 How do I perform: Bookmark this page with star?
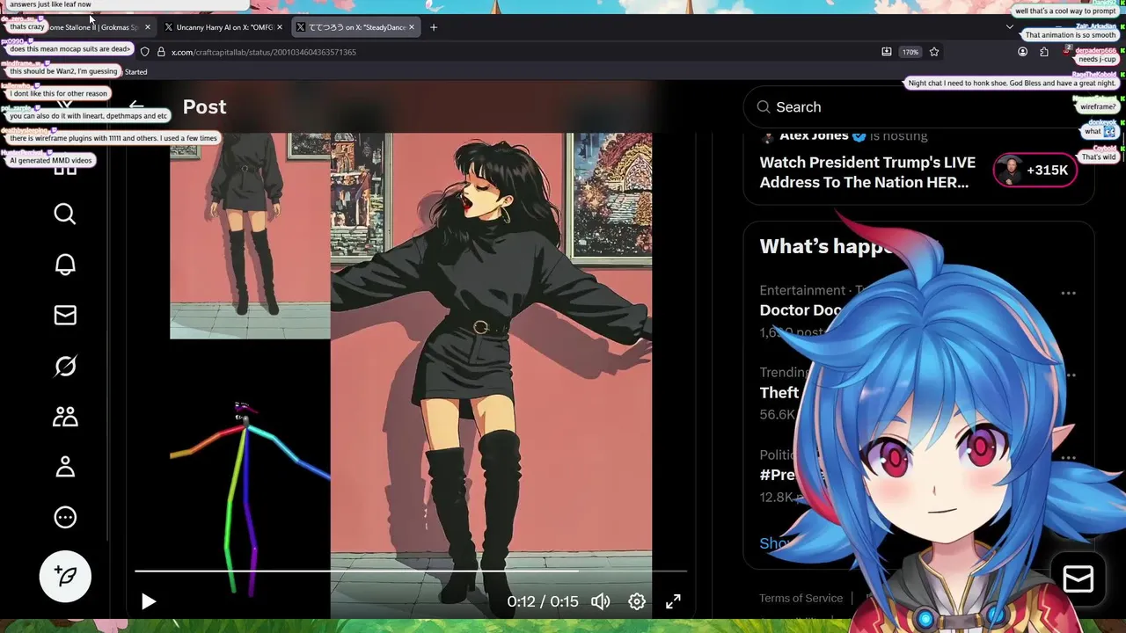click(934, 52)
